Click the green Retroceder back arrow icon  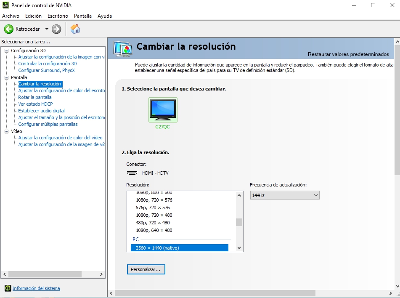9,29
